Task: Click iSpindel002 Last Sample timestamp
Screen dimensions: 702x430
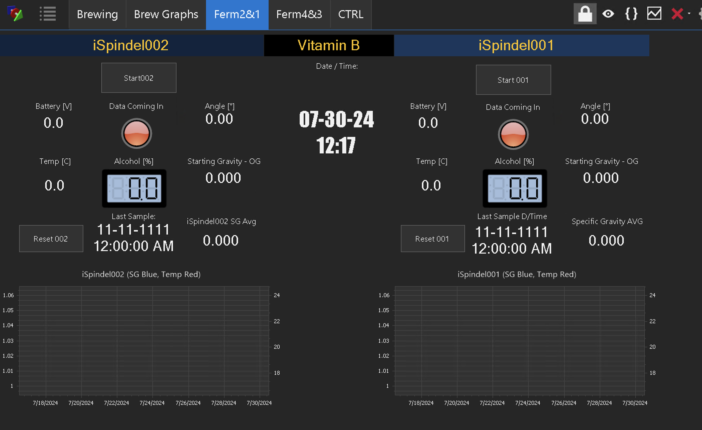Action: point(134,238)
